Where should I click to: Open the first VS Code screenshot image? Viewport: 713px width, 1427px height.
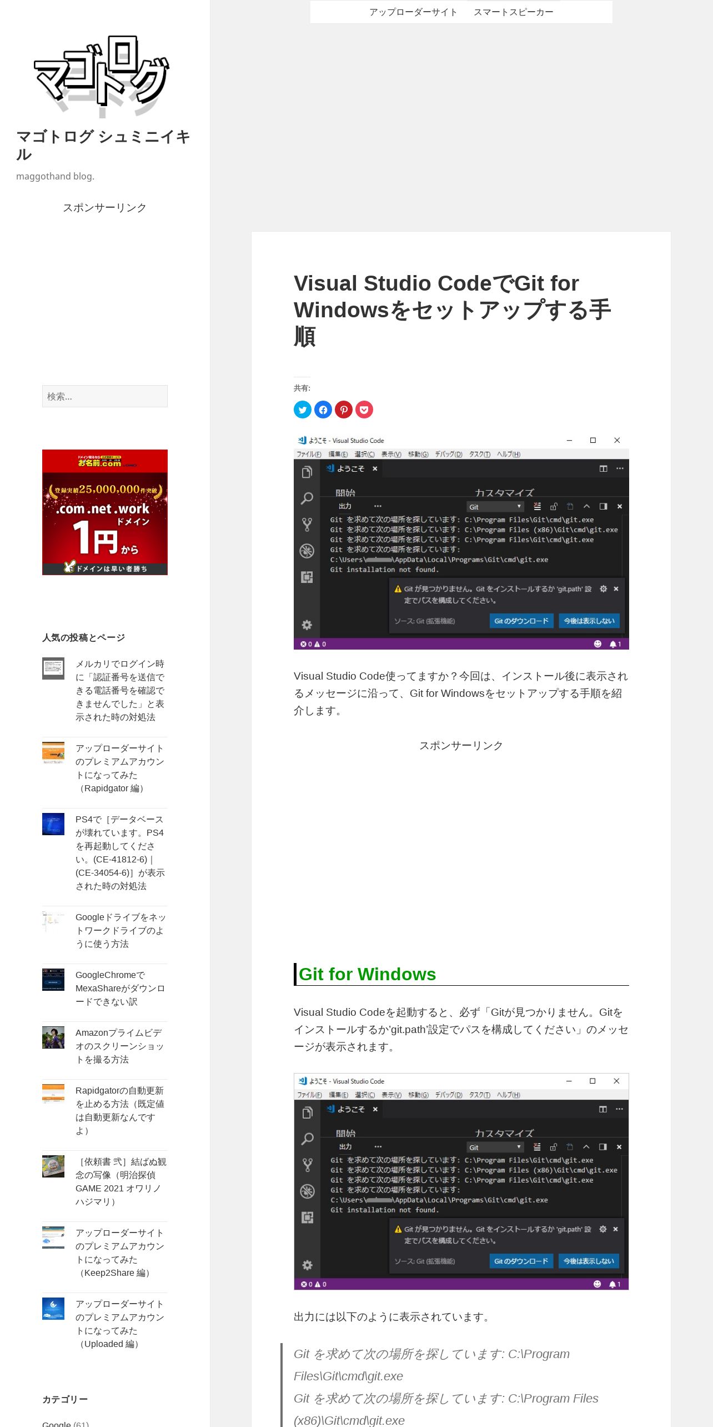(461, 542)
